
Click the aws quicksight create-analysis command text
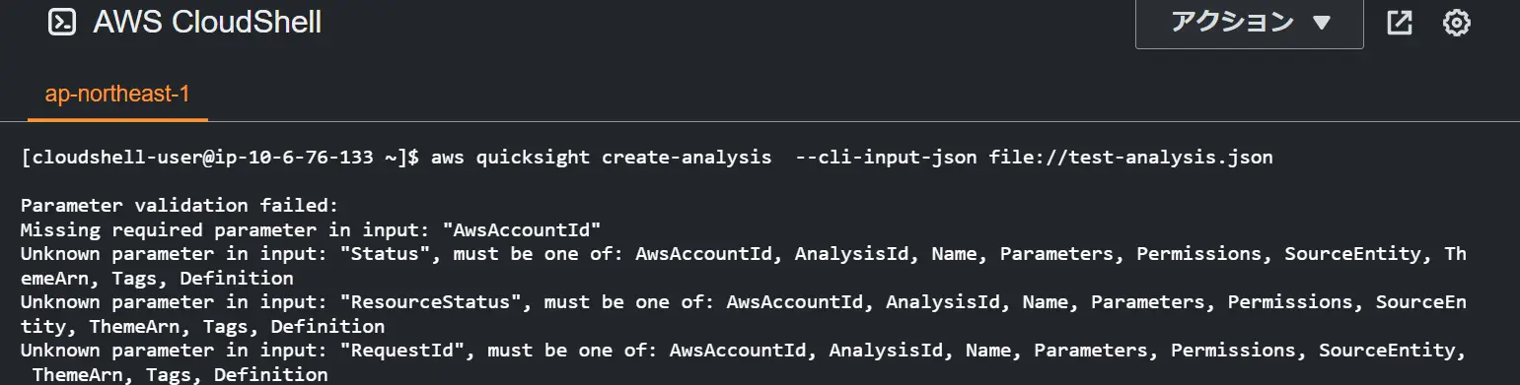(602, 158)
